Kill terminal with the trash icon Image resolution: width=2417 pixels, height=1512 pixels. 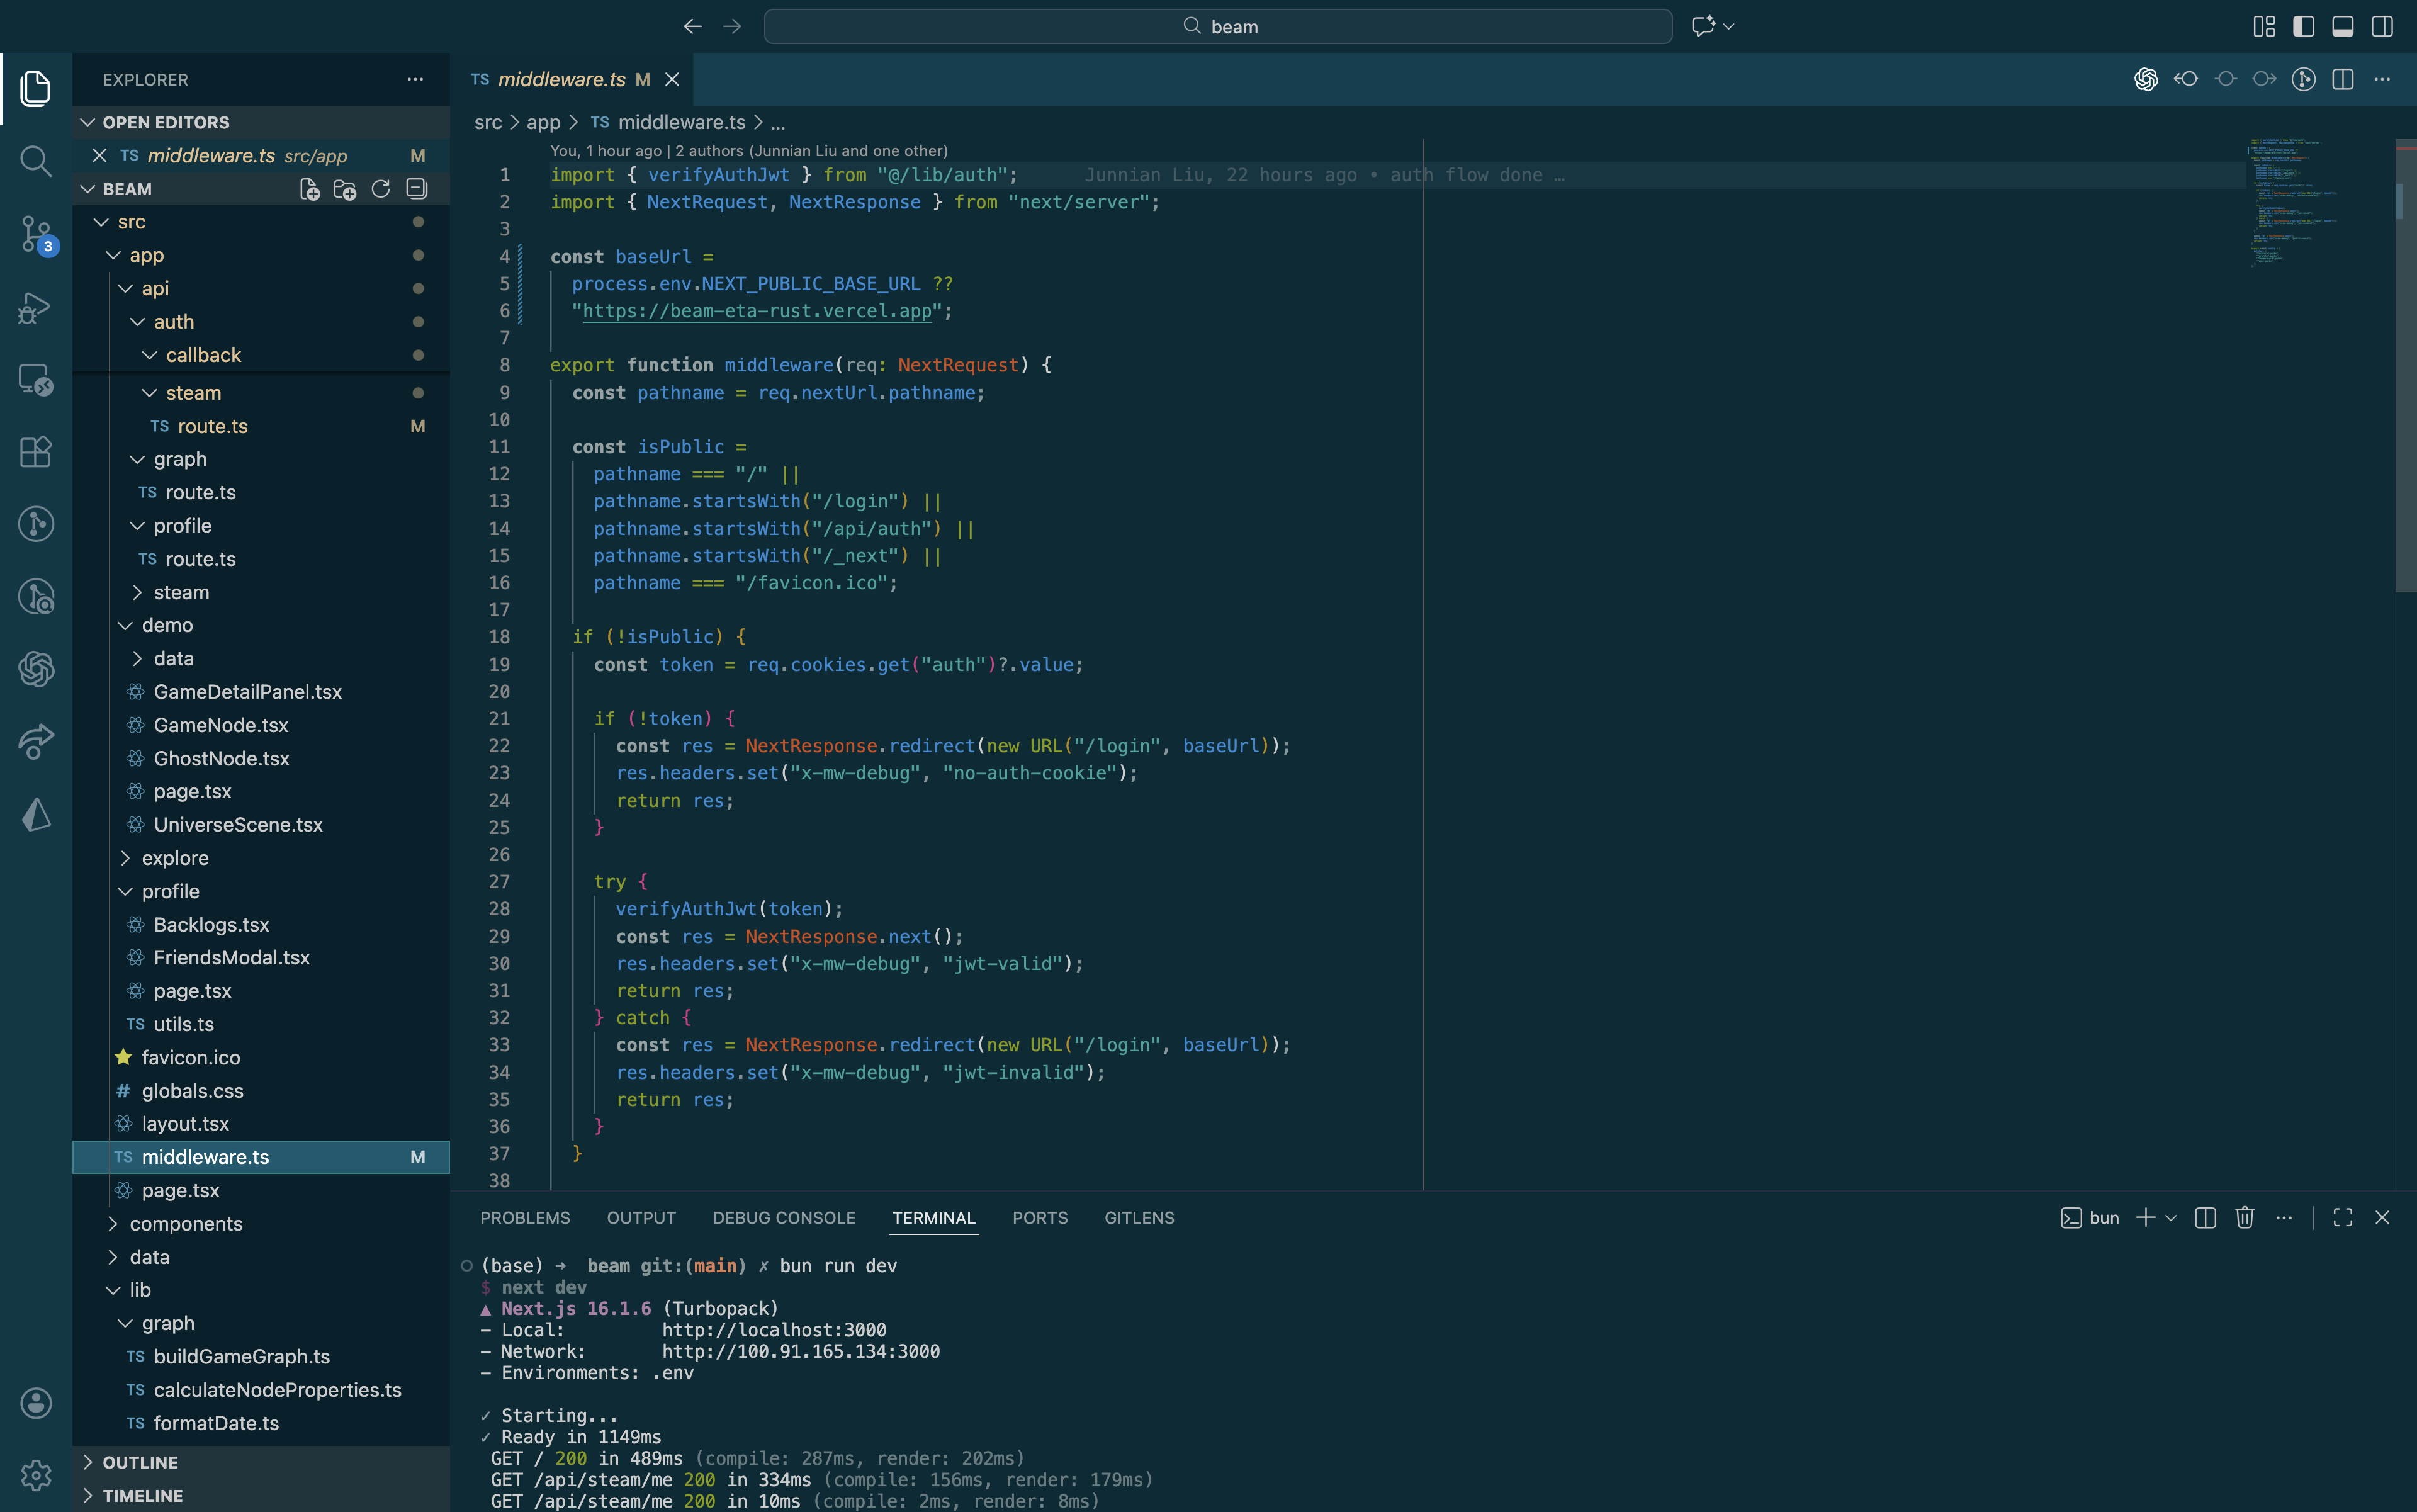click(x=2245, y=1217)
